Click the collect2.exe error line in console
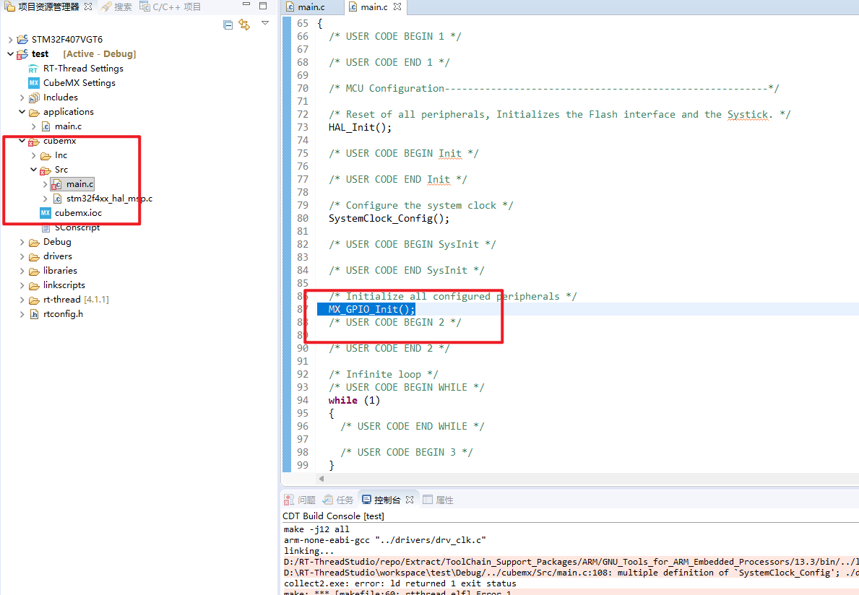This screenshot has width=859, height=595. point(400,583)
